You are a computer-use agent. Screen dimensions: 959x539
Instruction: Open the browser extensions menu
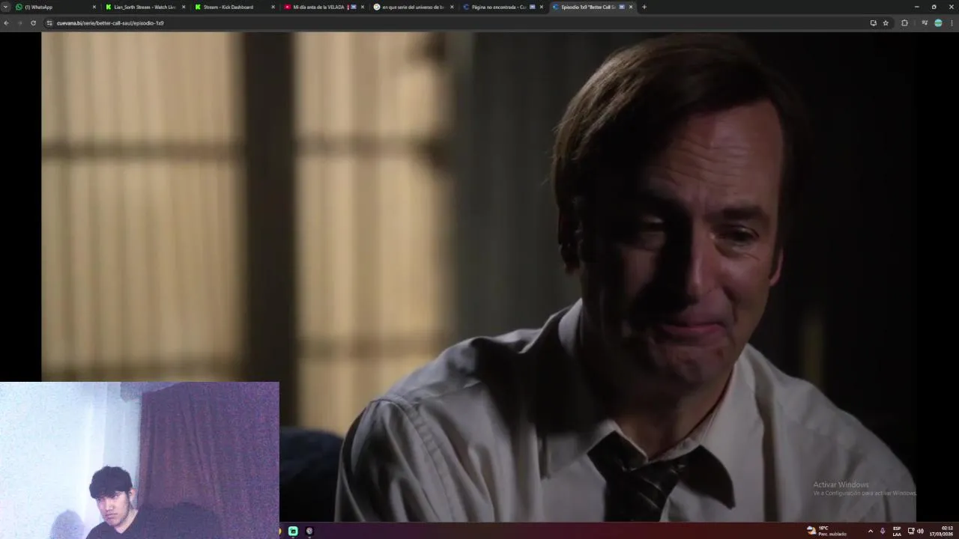point(904,23)
